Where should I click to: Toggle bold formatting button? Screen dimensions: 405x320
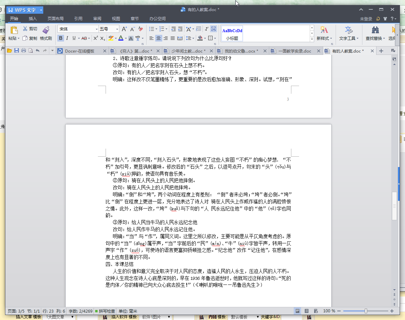60,38
